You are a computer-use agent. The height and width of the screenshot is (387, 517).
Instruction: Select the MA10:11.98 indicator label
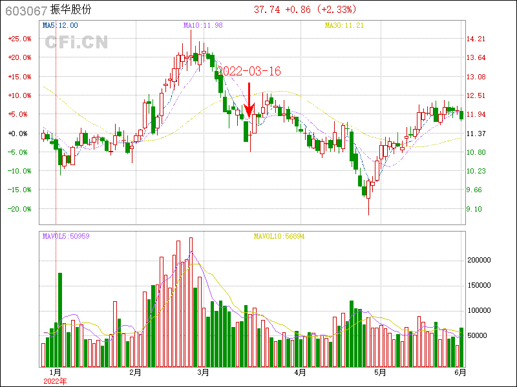coord(203,25)
